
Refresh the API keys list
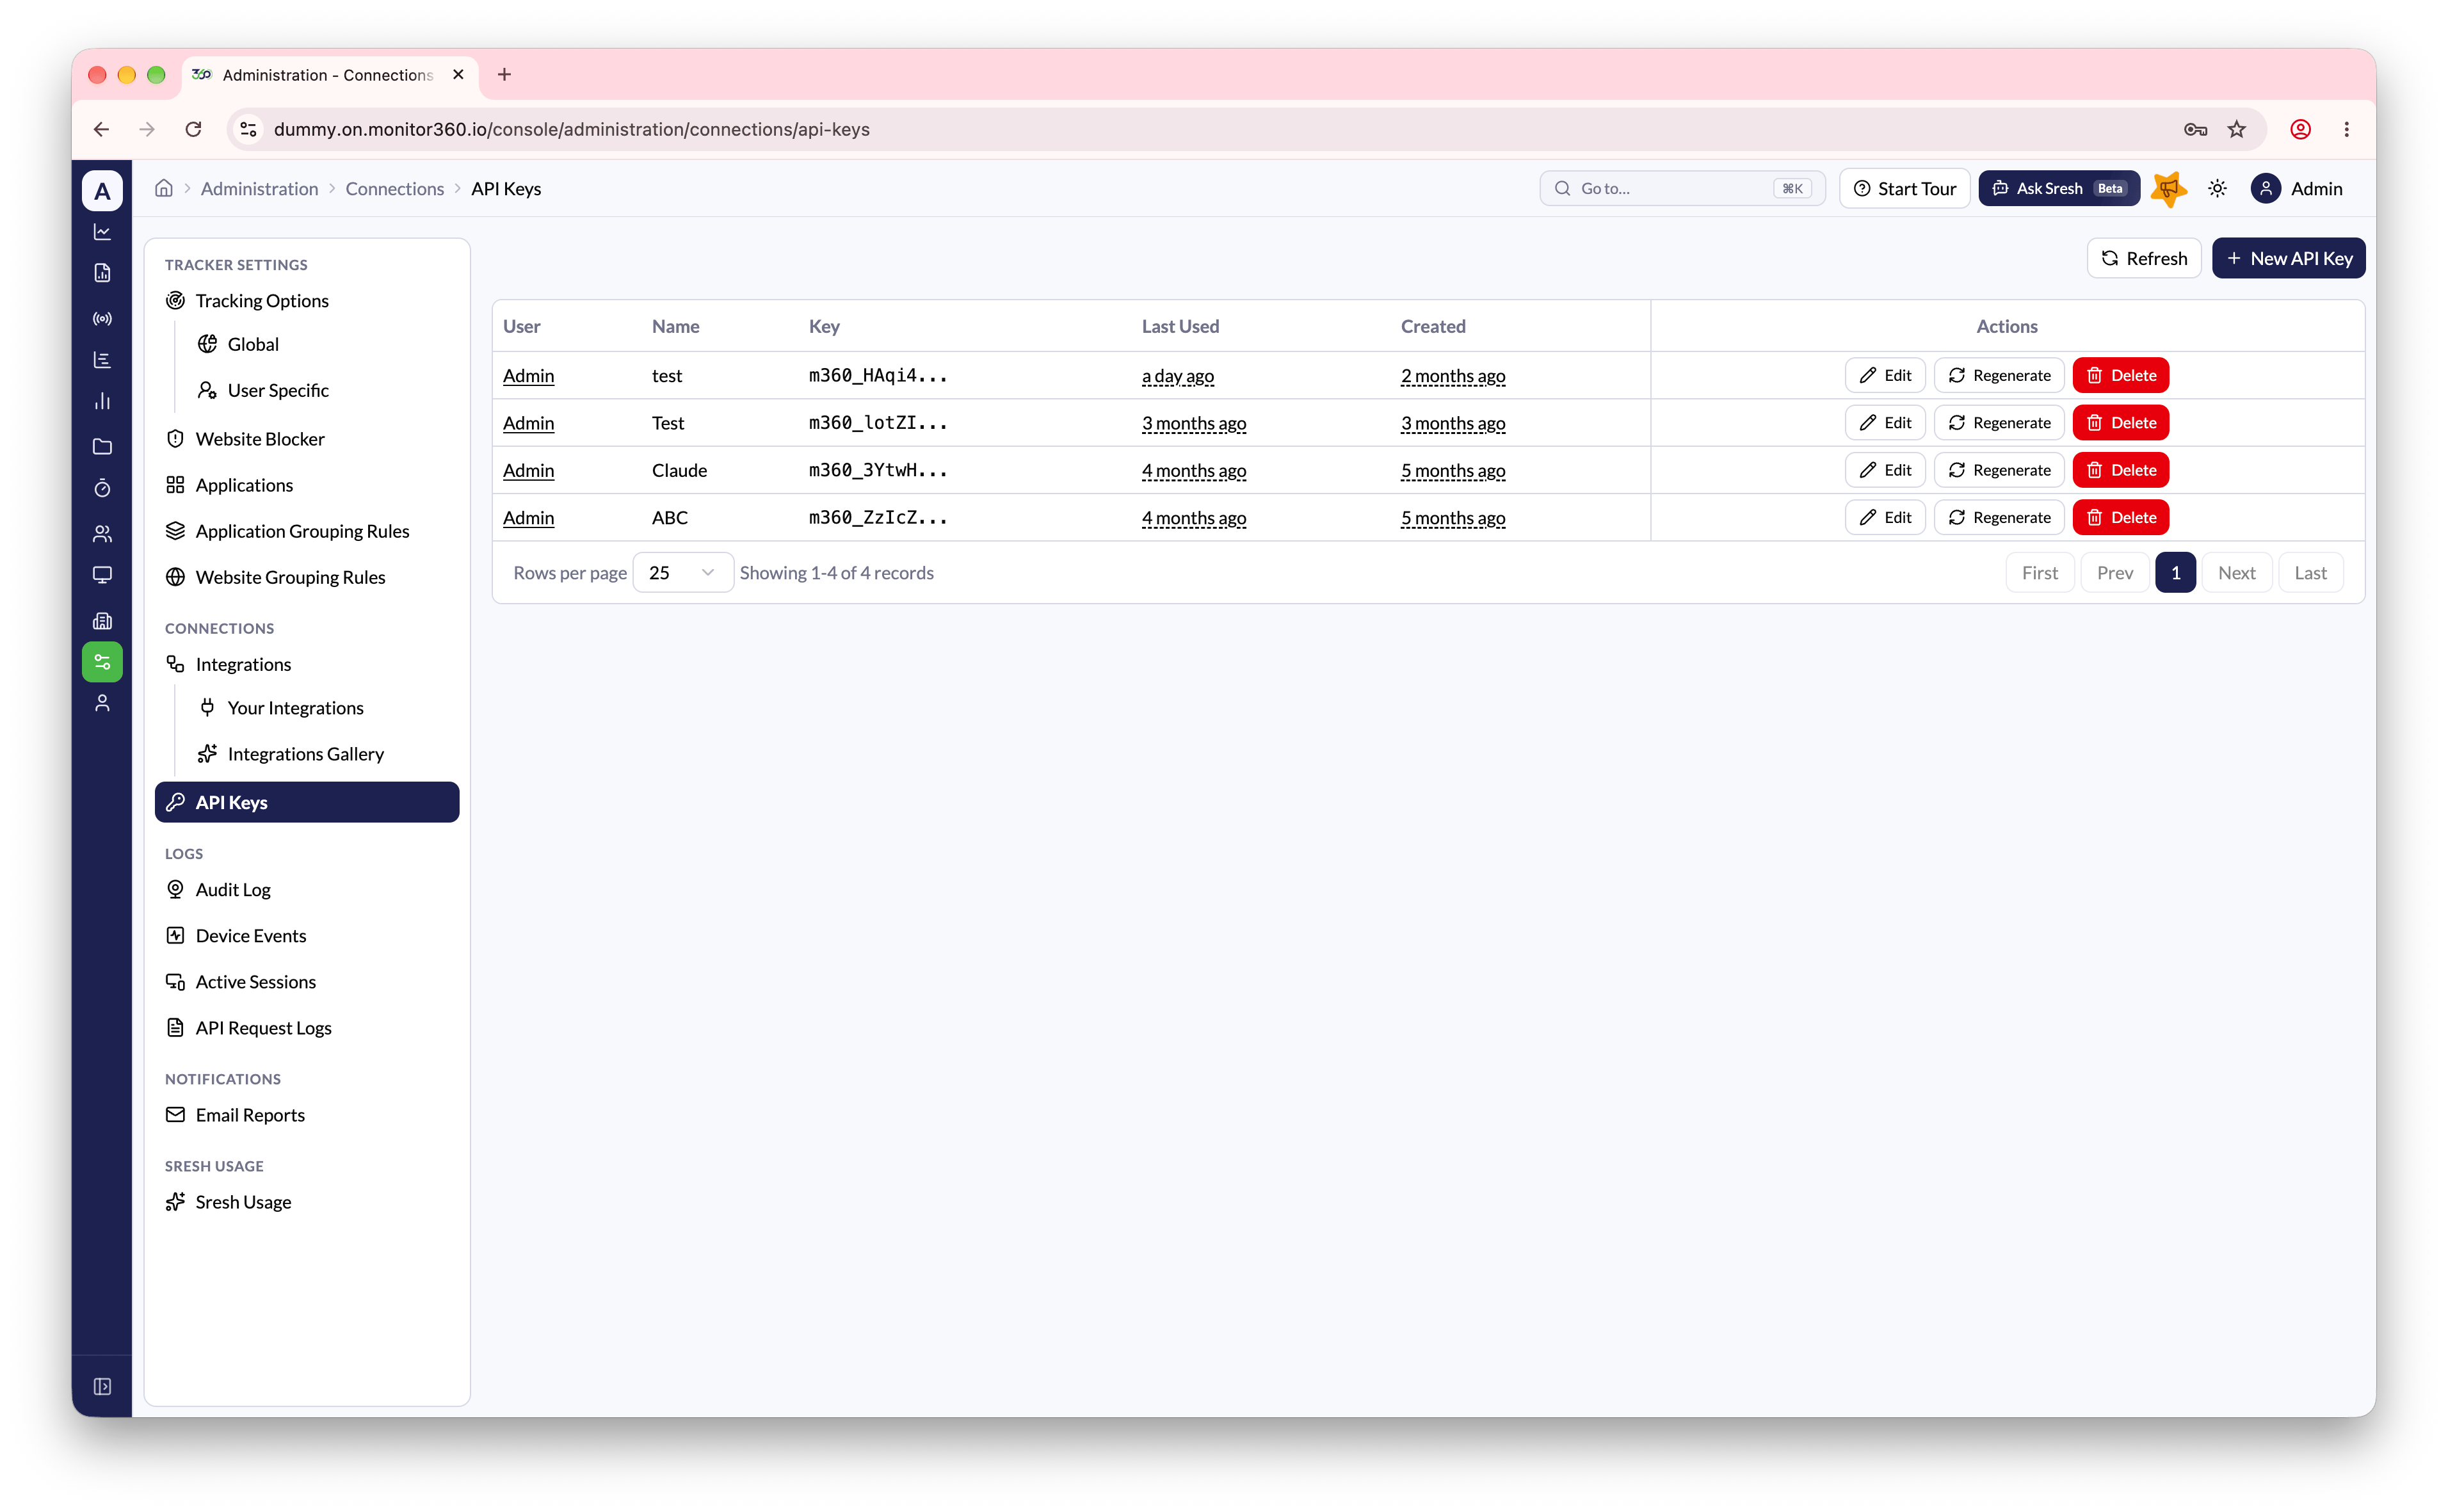[x=2144, y=258]
